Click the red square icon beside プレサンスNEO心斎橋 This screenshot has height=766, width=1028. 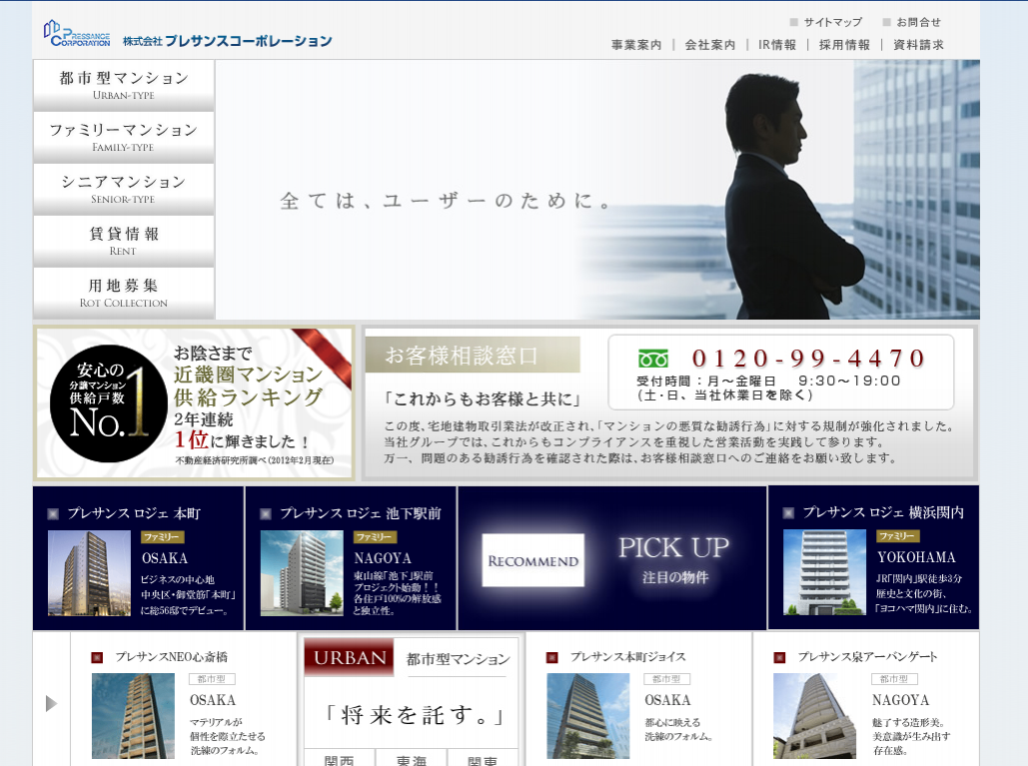[x=97, y=657]
